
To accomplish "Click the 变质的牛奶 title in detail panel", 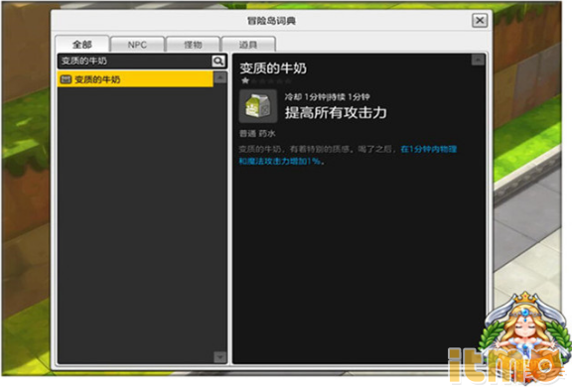I will 273,67.
